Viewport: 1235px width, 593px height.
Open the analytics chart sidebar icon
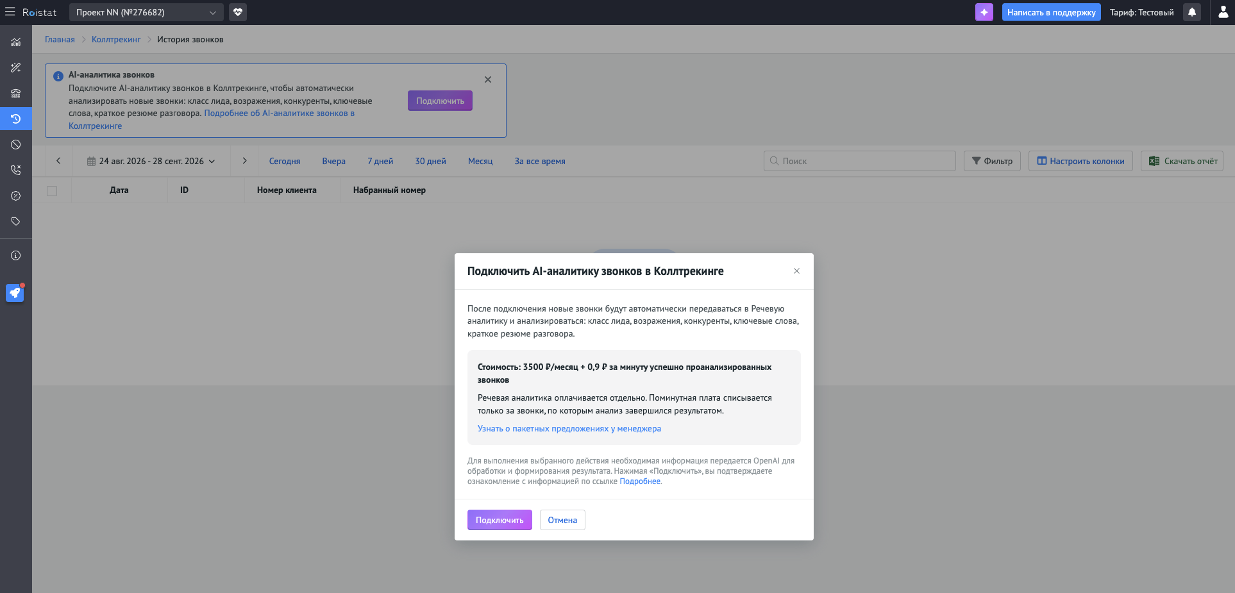click(x=16, y=42)
